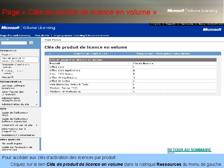Open 'Le programme Licensing à travers le monde'
Image resolution: width=224 pixels, height=168 pixels.
[82, 35]
